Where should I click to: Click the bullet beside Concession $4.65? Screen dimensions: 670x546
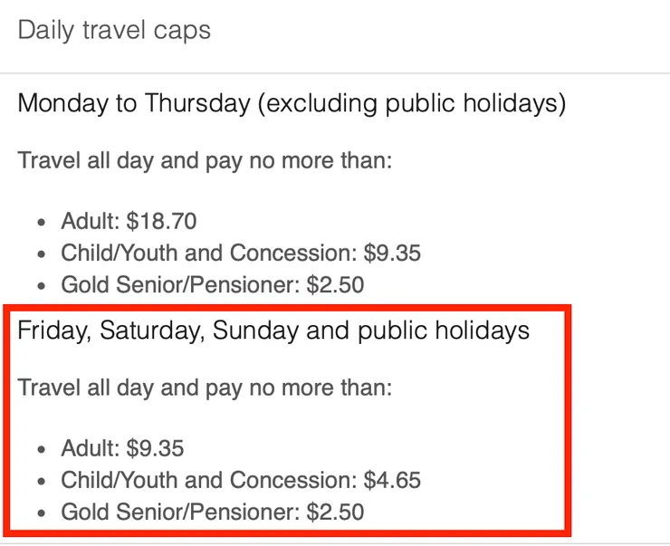(42, 480)
